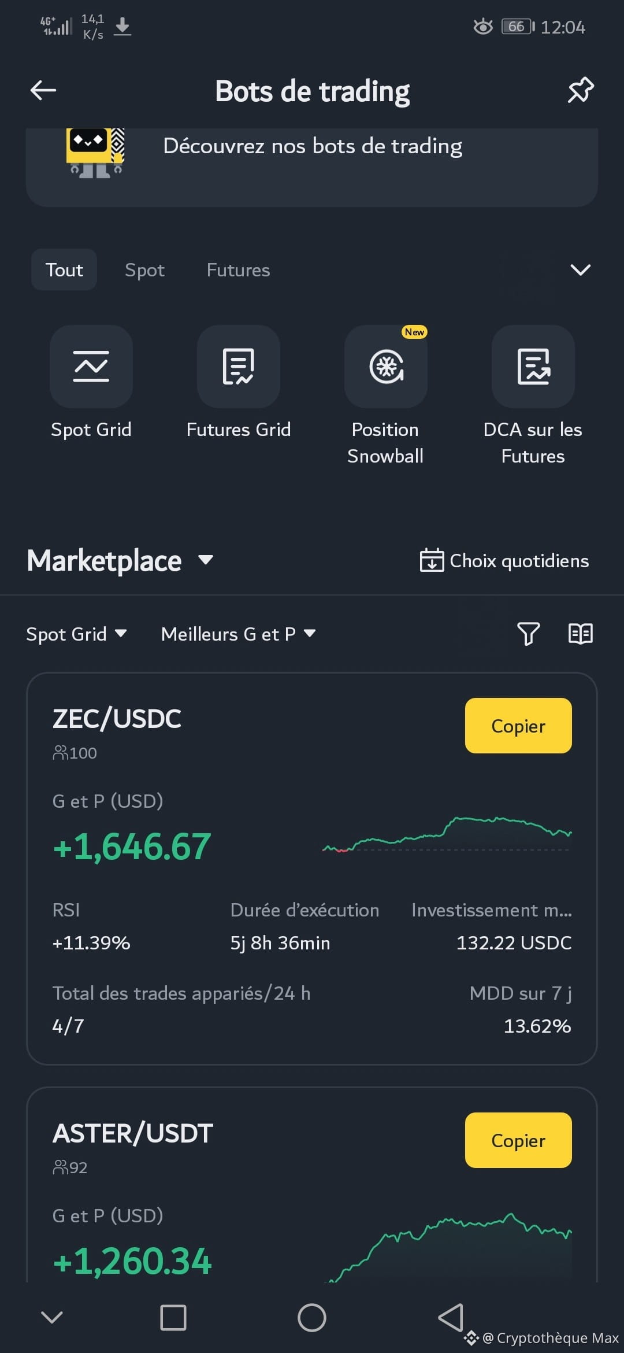Go back using the top-left arrow

pyautogui.click(x=43, y=90)
